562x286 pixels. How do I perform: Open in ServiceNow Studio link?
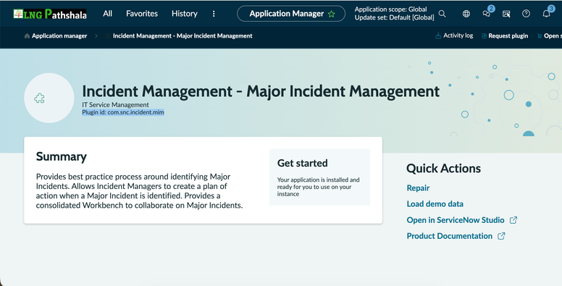456,220
